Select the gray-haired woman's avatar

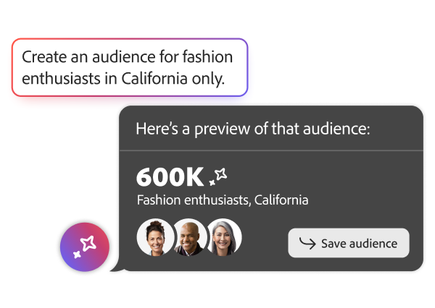223,237
